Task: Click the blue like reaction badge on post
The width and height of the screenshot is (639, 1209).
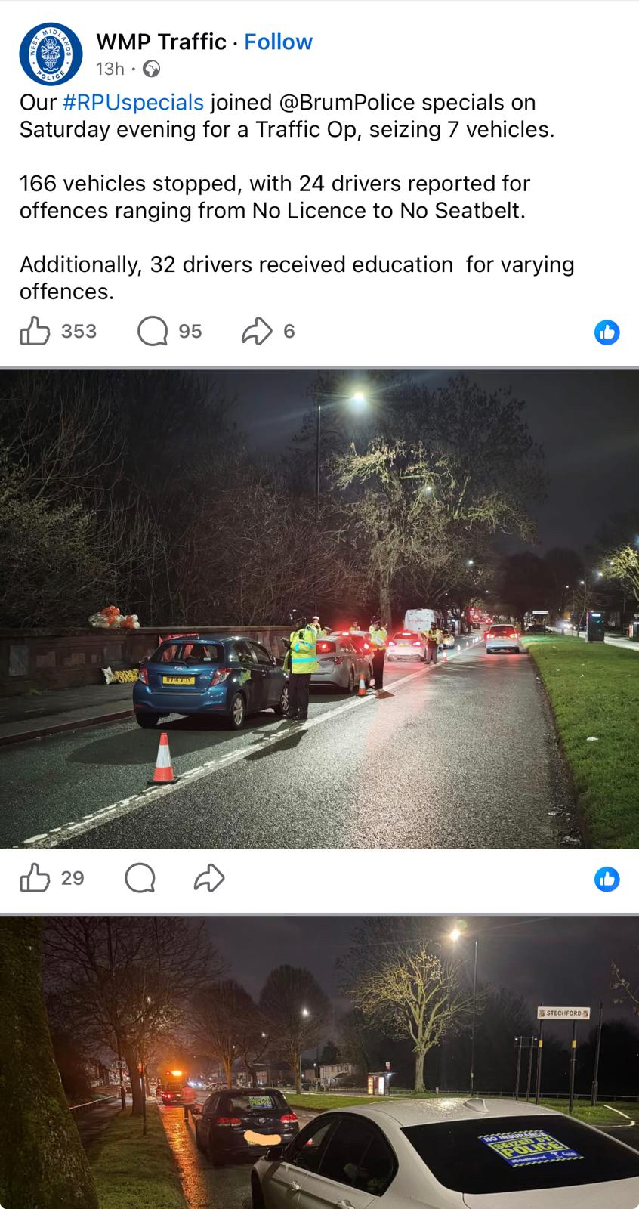Action: (x=607, y=332)
